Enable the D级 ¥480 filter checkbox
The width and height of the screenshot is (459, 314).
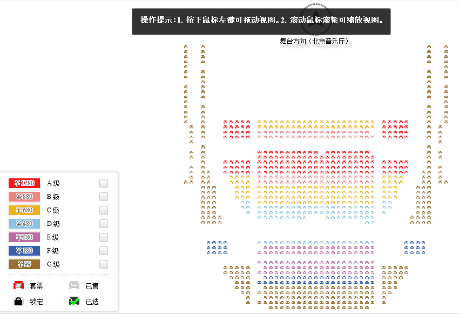click(x=104, y=224)
